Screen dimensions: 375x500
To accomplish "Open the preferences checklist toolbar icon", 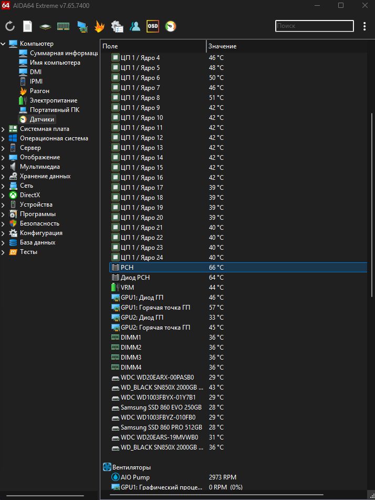I will pyautogui.click(x=117, y=26).
